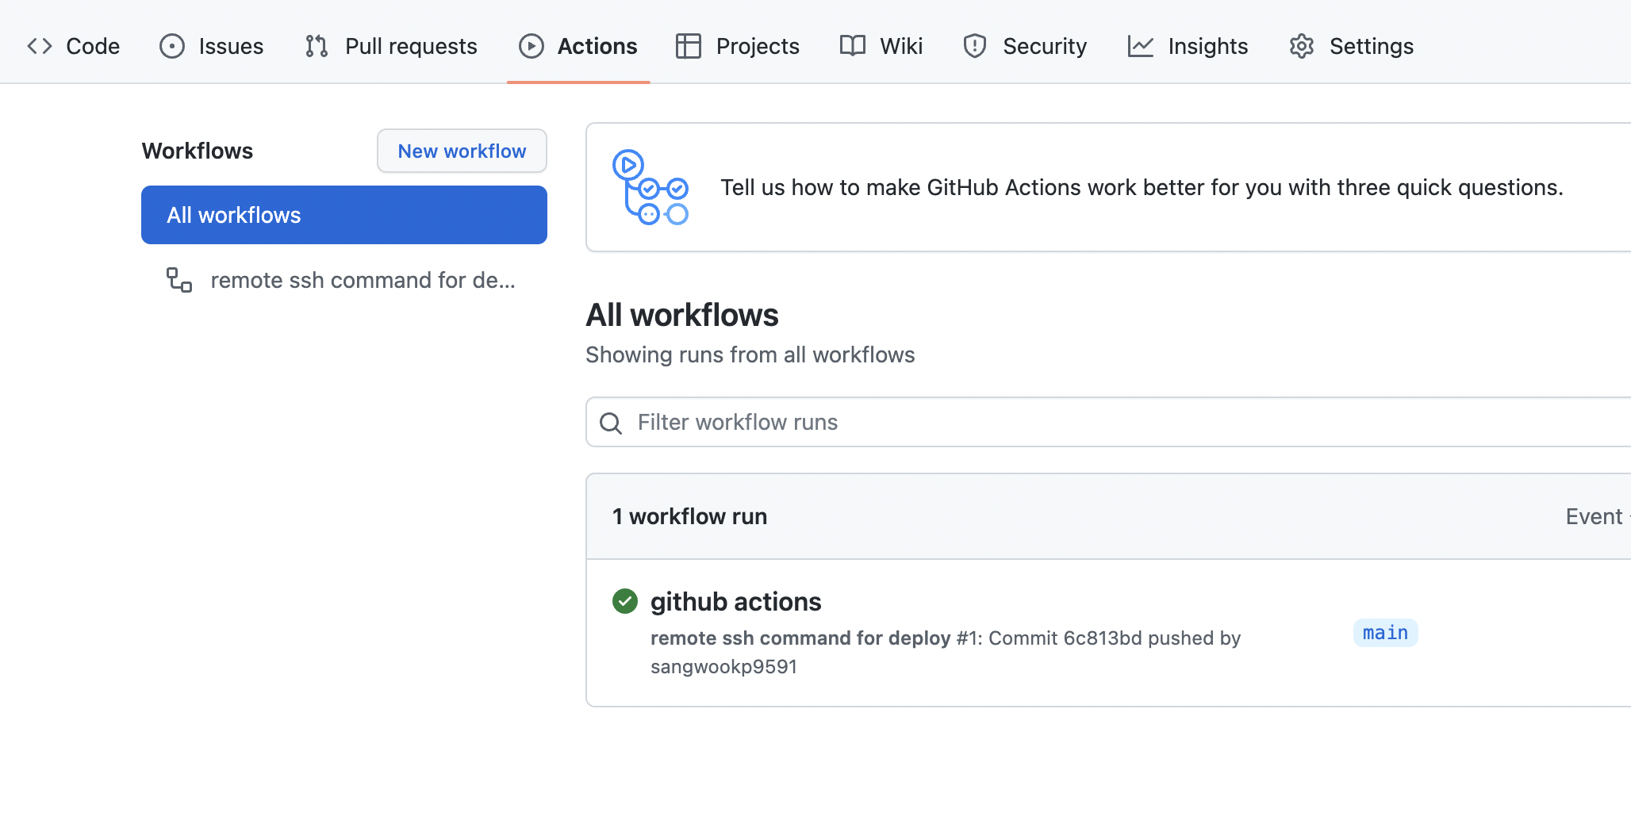
Task: Open the Code tab
Action: [74, 46]
